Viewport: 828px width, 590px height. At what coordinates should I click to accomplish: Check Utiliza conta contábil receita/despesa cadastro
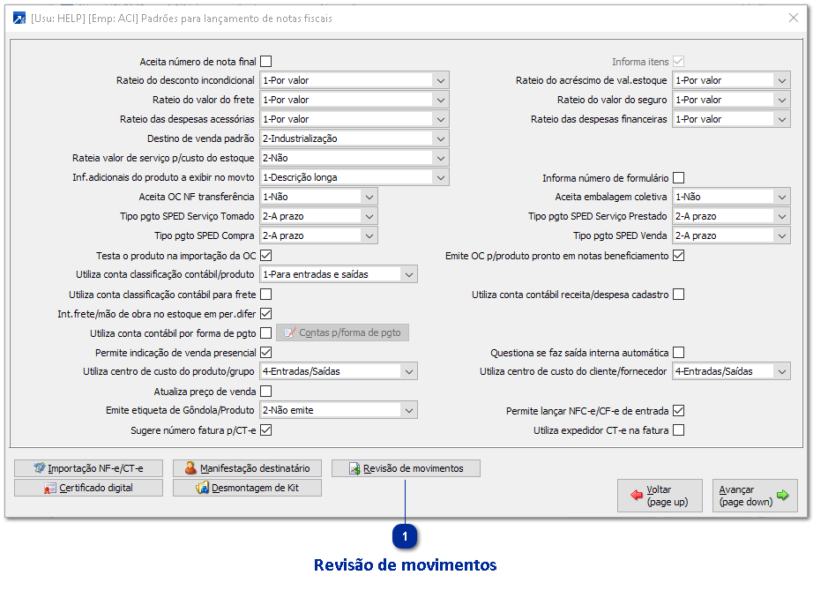[679, 295]
